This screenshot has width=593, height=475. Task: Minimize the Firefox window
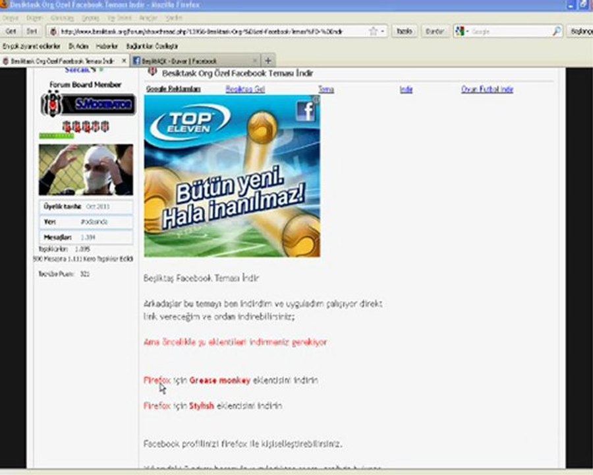point(571,5)
